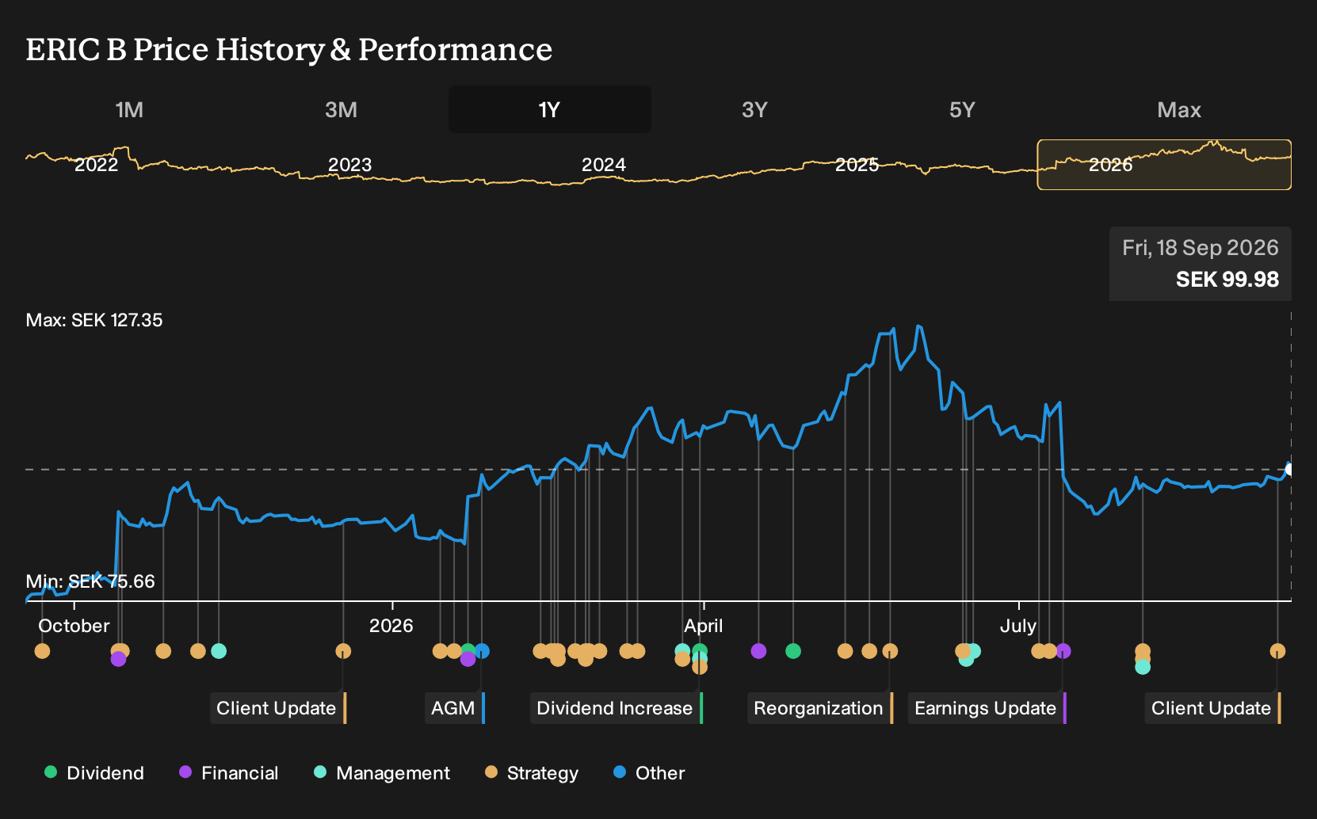Click the April axis label
This screenshot has height=819, width=1317.
(704, 626)
